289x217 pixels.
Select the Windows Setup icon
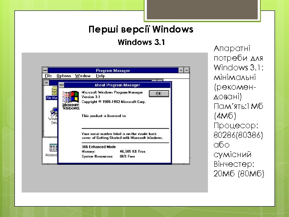point(53,116)
